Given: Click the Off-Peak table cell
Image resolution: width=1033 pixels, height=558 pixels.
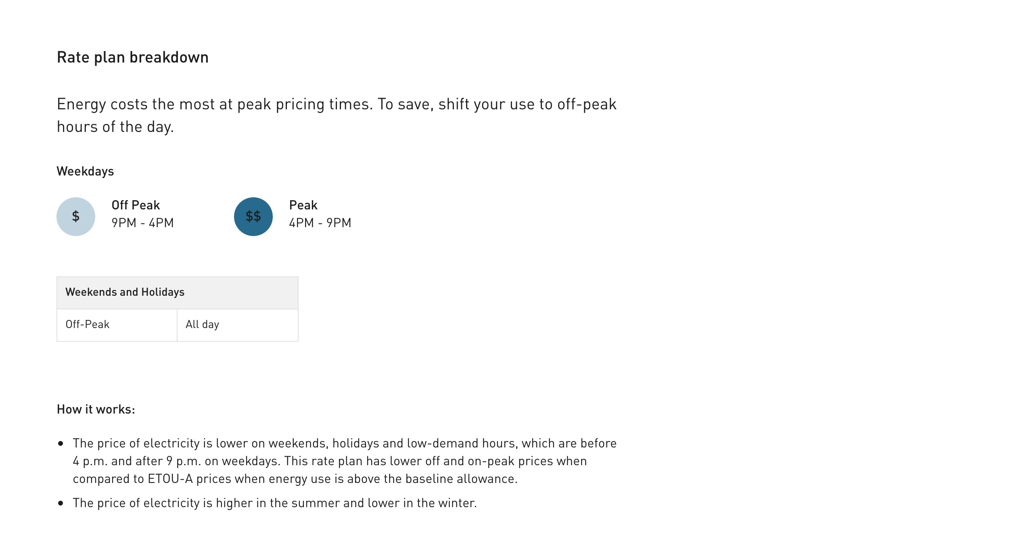Looking at the screenshot, I should (x=117, y=325).
